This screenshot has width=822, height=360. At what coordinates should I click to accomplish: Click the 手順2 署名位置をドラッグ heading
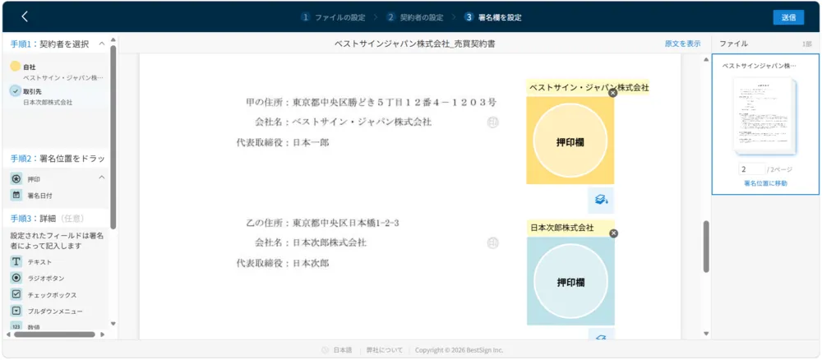pyautogui.click(x=58, y=159)
